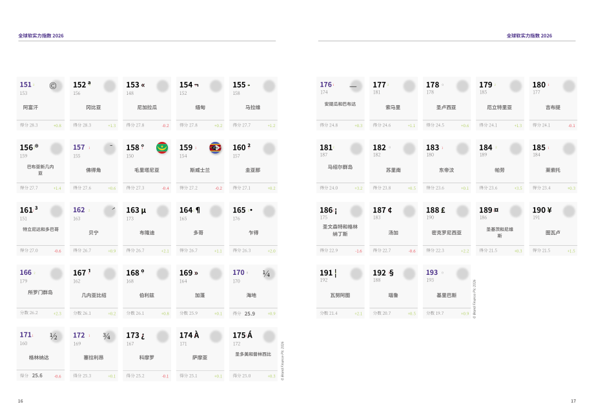Click the score 25.6 on the 格林纳达 card

pyautogui.click(x=37, y=375)
